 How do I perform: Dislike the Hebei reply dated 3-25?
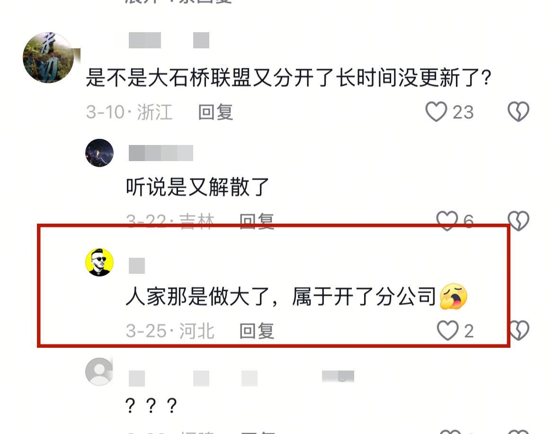click(x=519, y=330)
